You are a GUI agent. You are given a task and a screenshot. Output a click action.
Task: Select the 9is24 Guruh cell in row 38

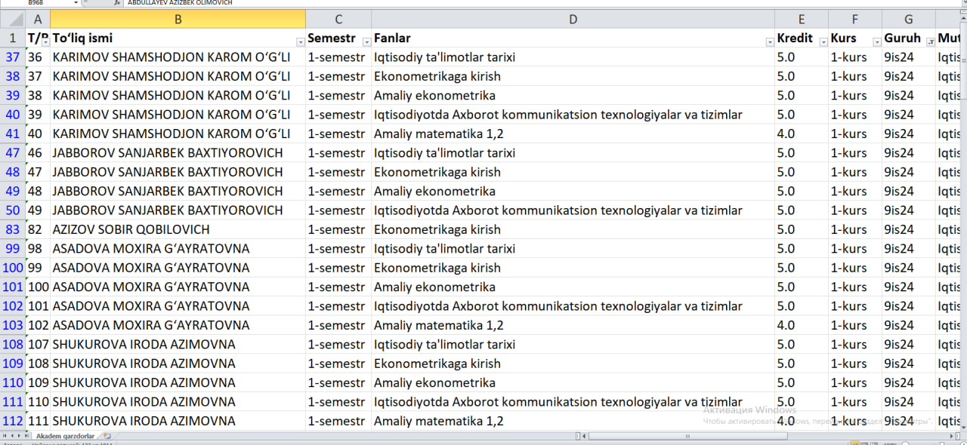point(909,76)
